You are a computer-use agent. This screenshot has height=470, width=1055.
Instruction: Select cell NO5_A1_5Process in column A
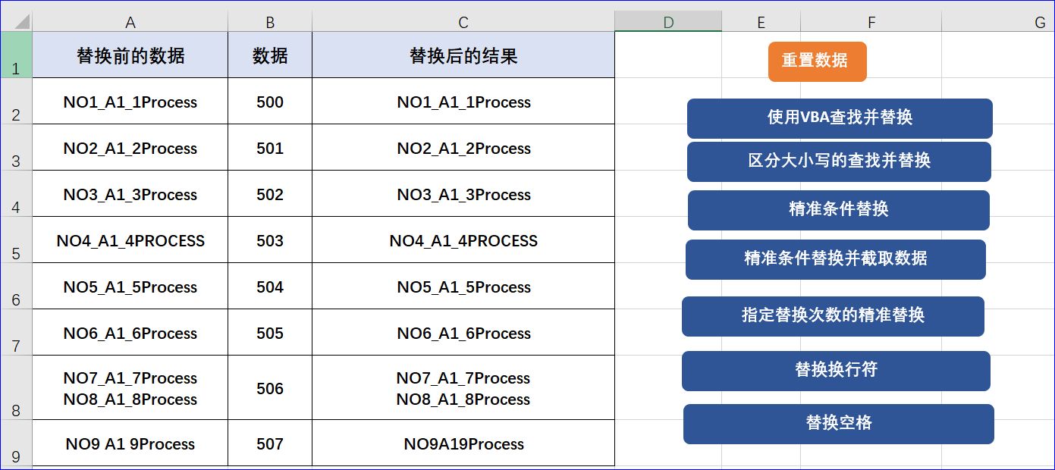[130, 286]
